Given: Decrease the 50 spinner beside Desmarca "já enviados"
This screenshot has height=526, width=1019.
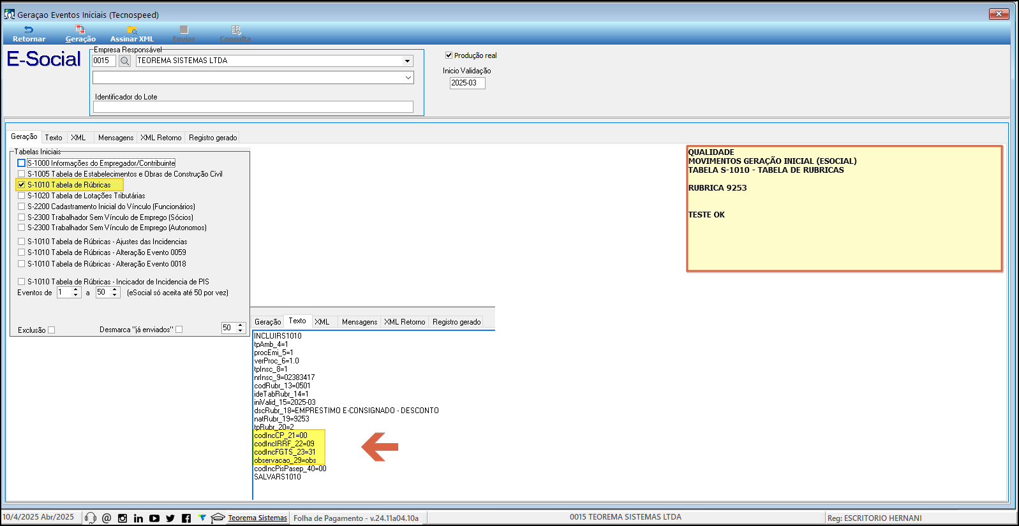Looking at the screenshot, I should (x=241, y=330).
